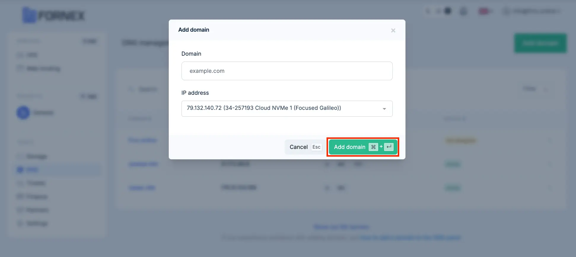Close the Add domain dialog with X
576x257 pixels.
(393, 30)
